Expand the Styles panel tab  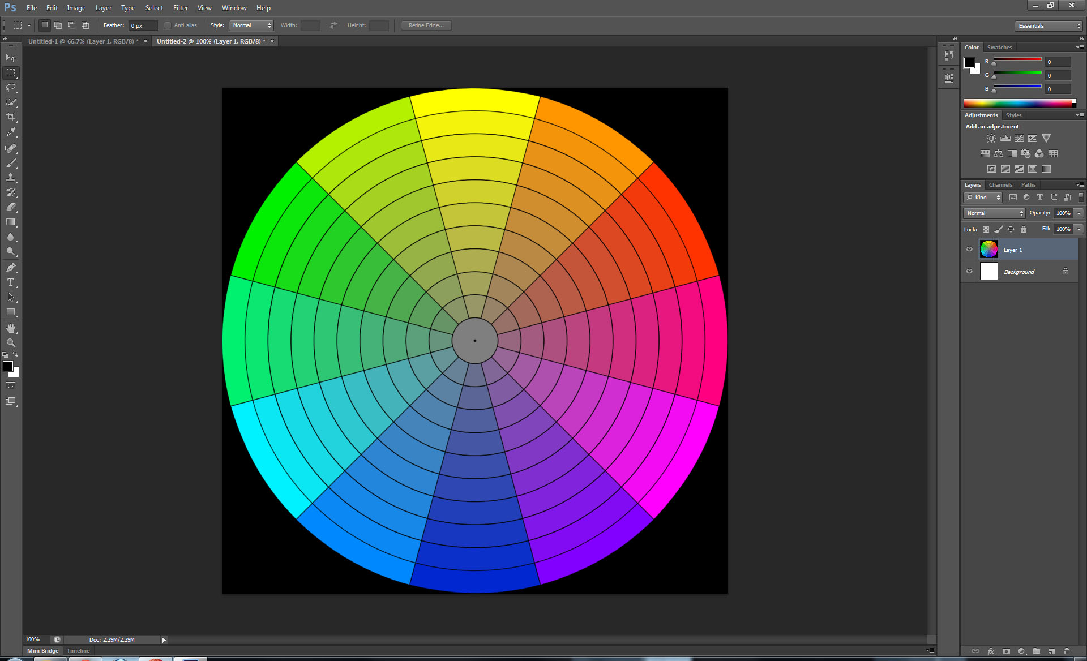point(1013,115)
